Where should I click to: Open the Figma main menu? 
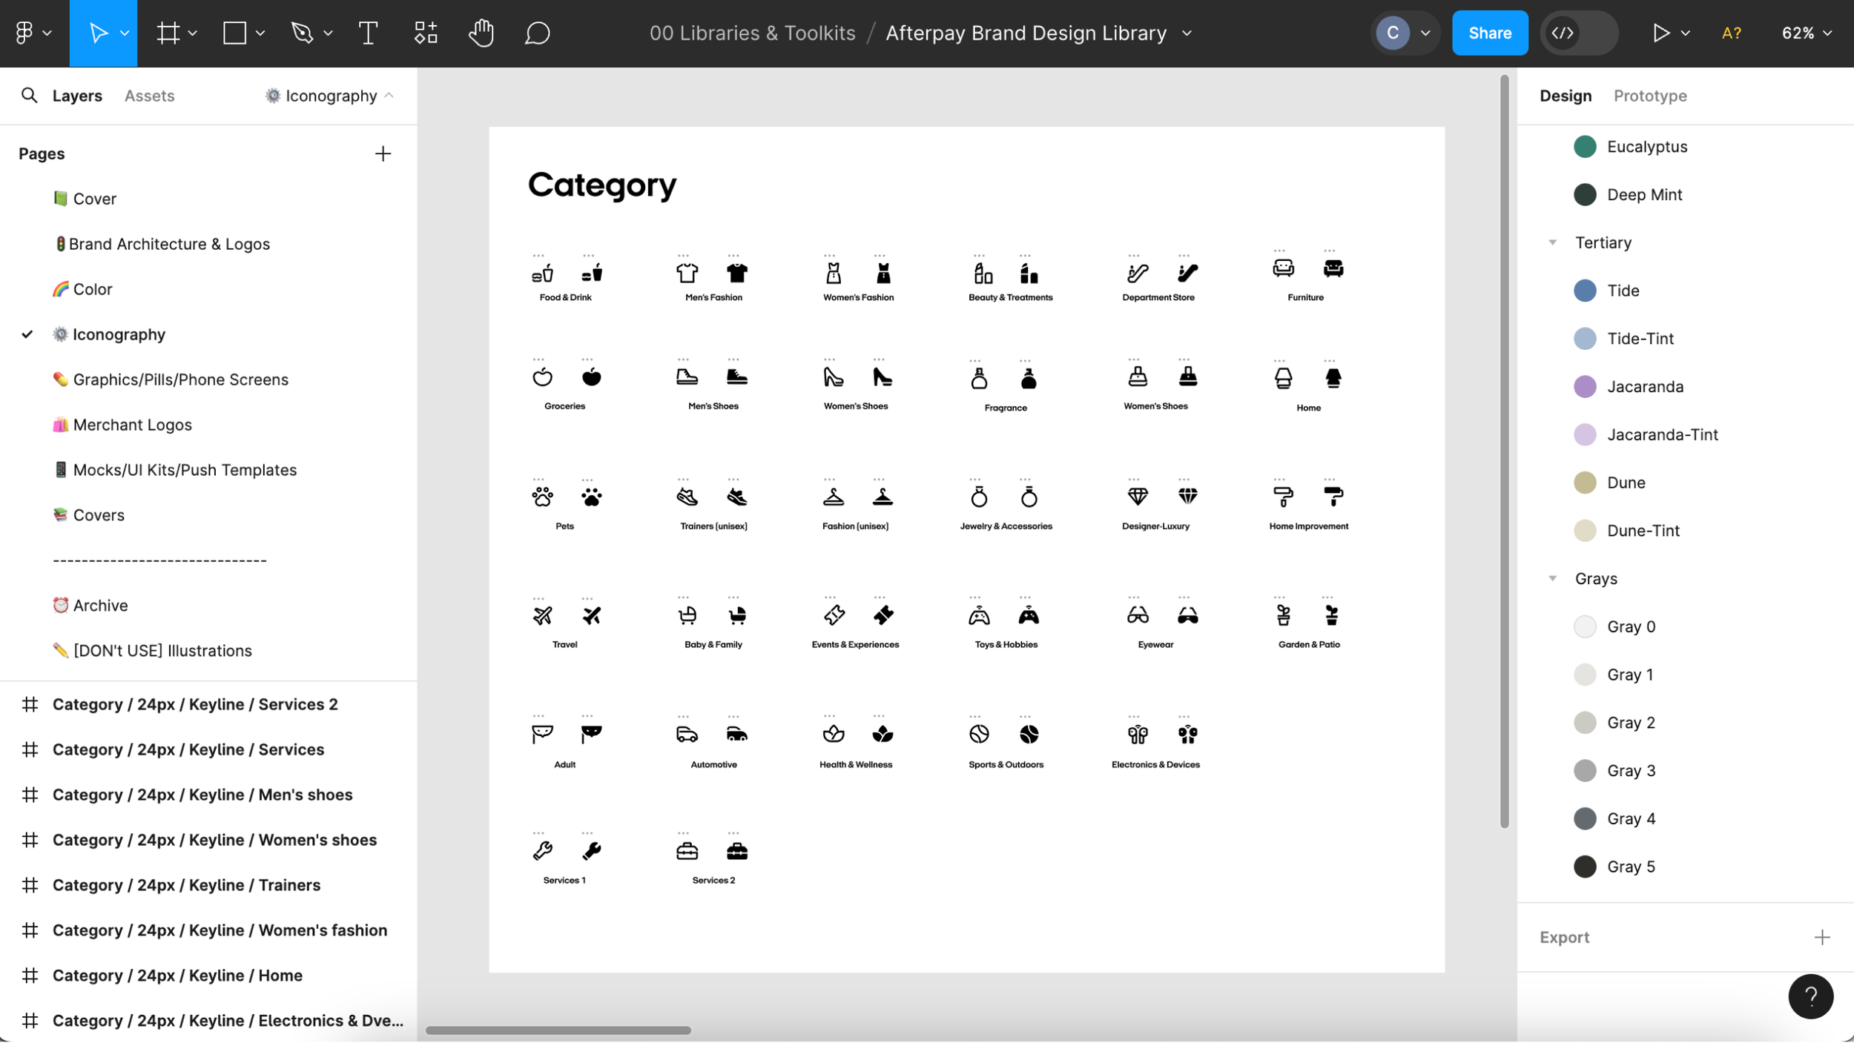(x=32, y=33)
